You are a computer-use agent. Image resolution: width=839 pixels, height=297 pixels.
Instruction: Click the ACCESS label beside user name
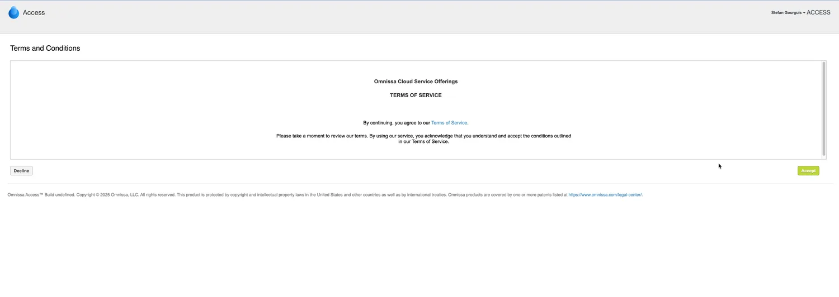[818, 12]
